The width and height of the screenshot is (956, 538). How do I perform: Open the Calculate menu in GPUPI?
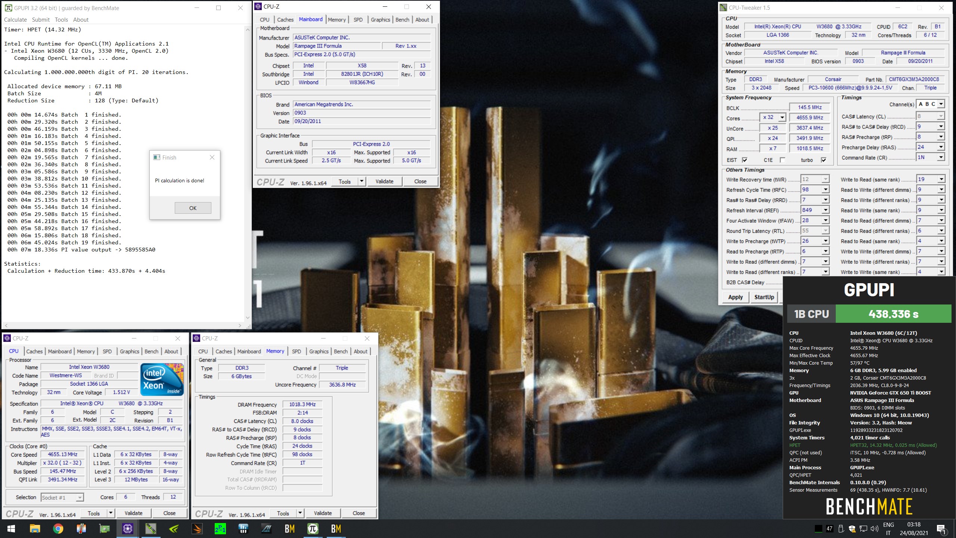coord(15,19)
